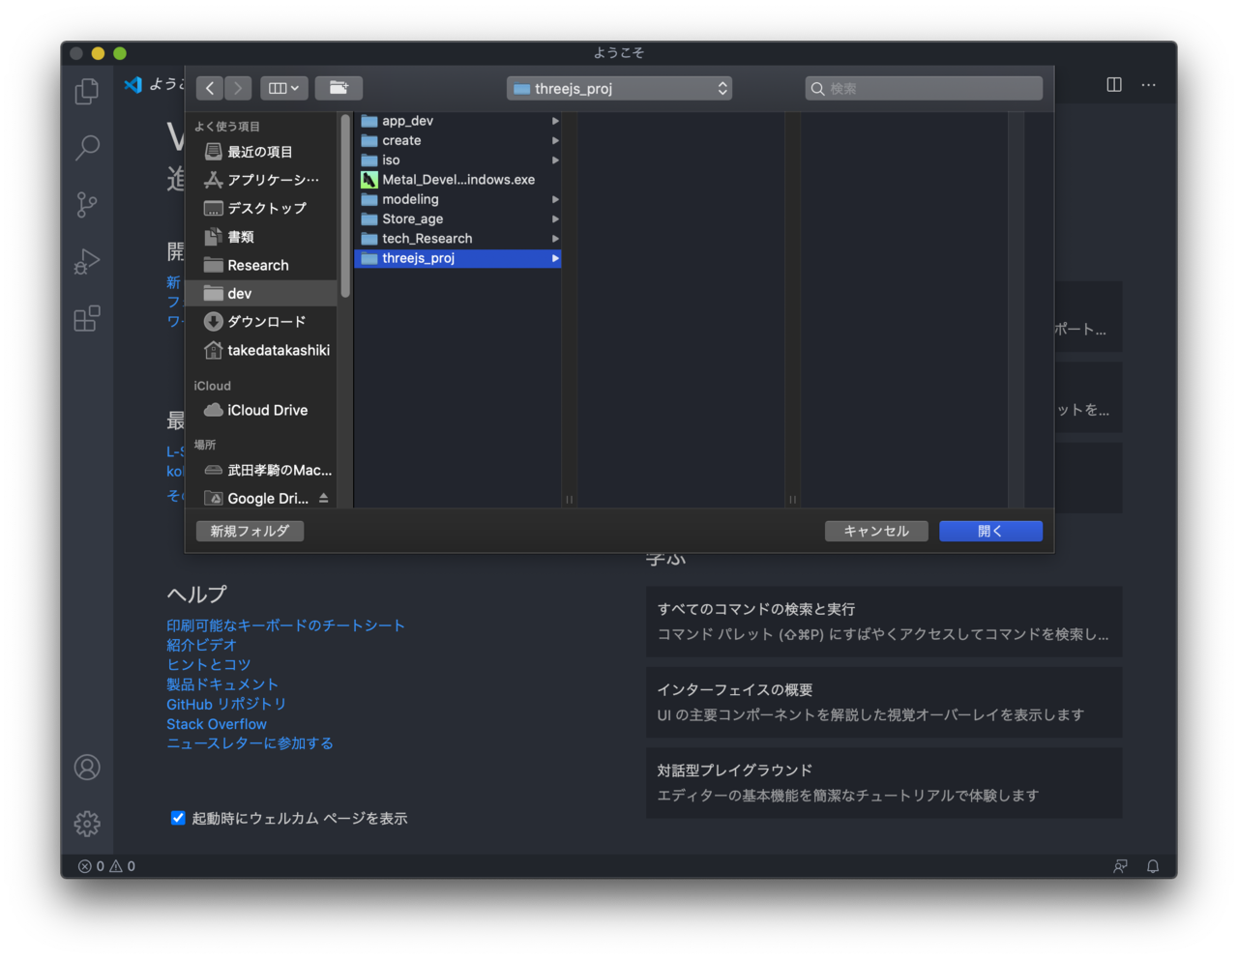Screen dimensions: 1238x959
Task: Select the threejs_proj folder row
Action: pyautogui.click(x=457, y=258)
